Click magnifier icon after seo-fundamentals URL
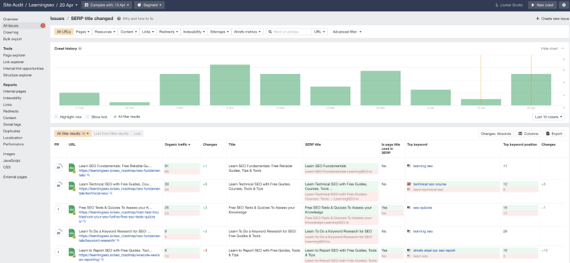570x263 pixels. [88, 175]
